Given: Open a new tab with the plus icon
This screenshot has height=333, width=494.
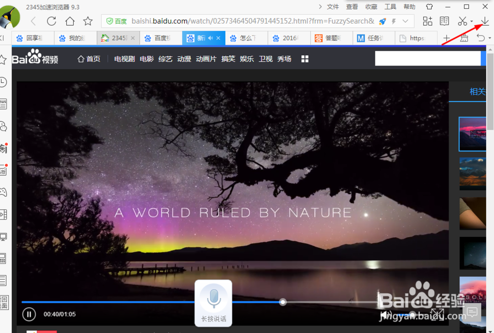Looking at the screenshot, I should (x=447, y=38).
